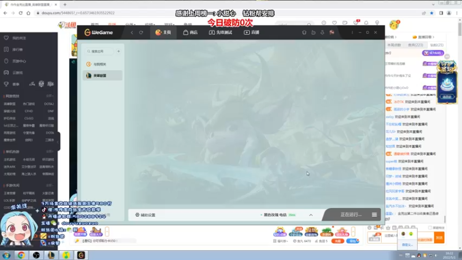This screenshot has width=462, height=260.
Task: Send chat message with 发送 button
Action: (x=439, y=237)
